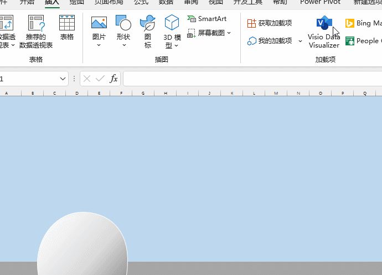
Task: Insert a picture using the 图片 icon
Action: (x=99, y=28)
